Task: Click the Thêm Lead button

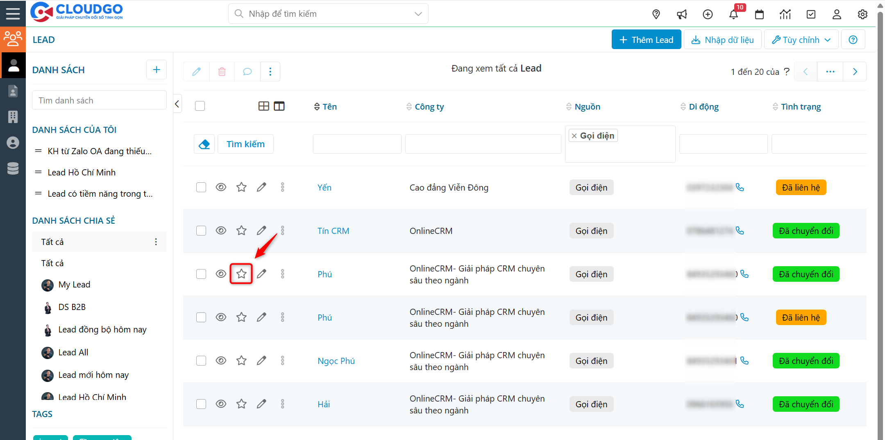Action: 646,40
